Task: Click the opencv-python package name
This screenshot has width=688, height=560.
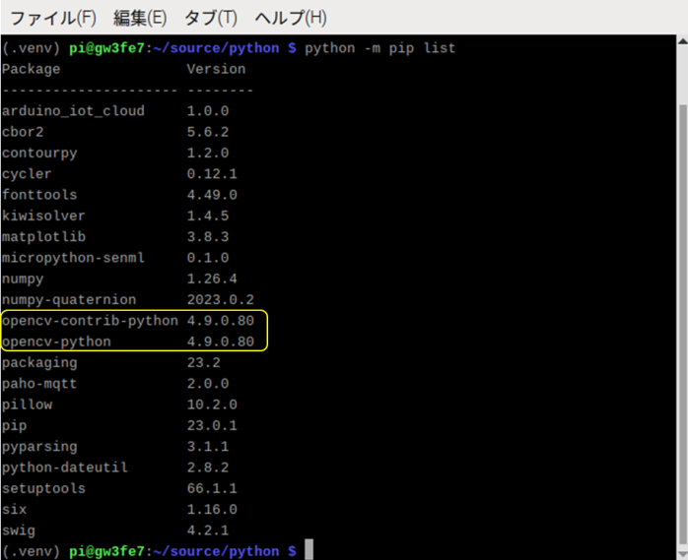Action: [x=56, y=342]
